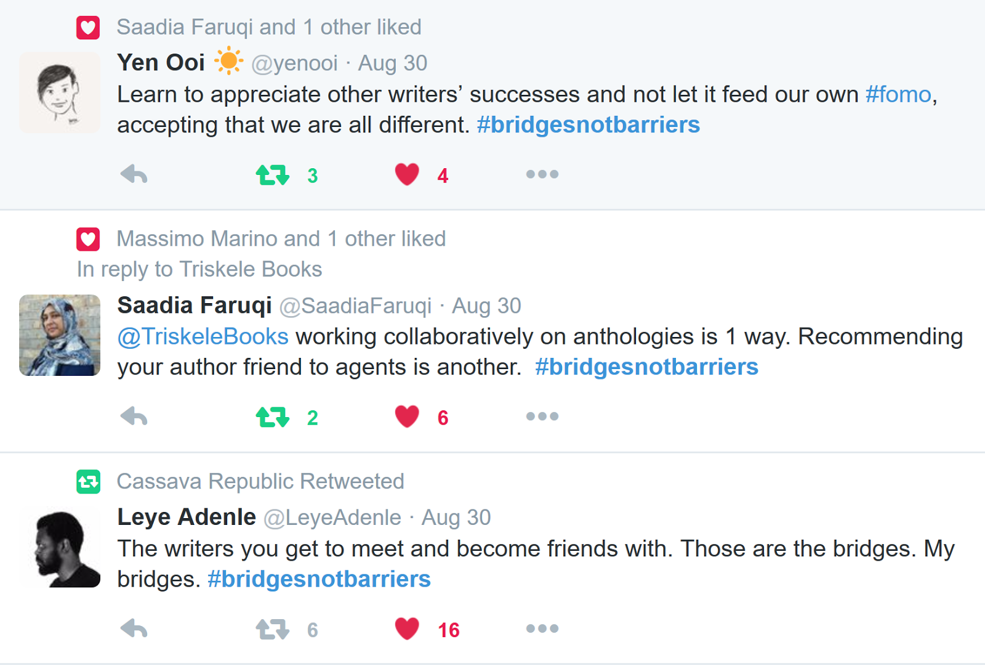Click the green retweeted badge by Cassava Republic
This screenshot has height=666, width=985.
point(88,482)
